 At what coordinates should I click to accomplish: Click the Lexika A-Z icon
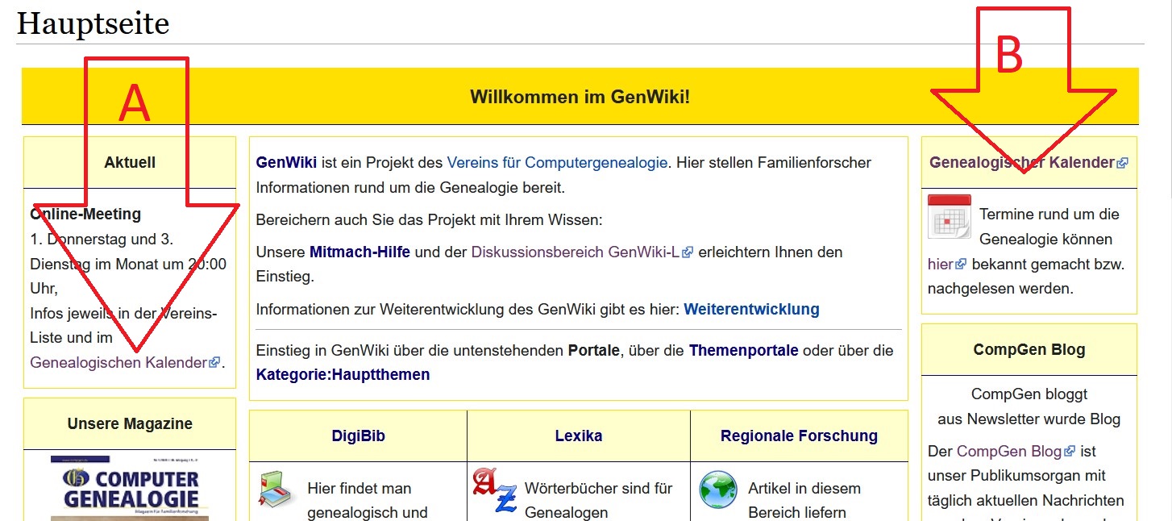tap(494, 490)
